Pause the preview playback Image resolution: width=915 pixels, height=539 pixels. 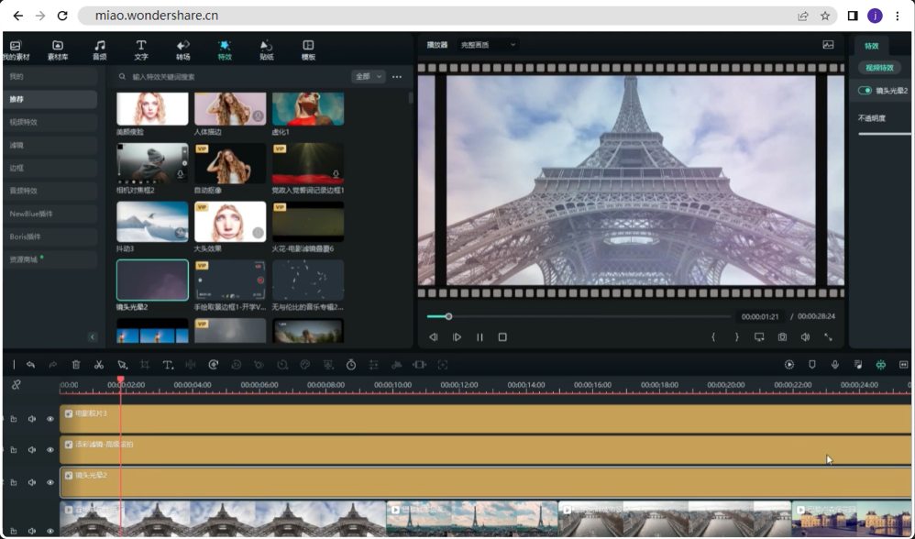480,337
